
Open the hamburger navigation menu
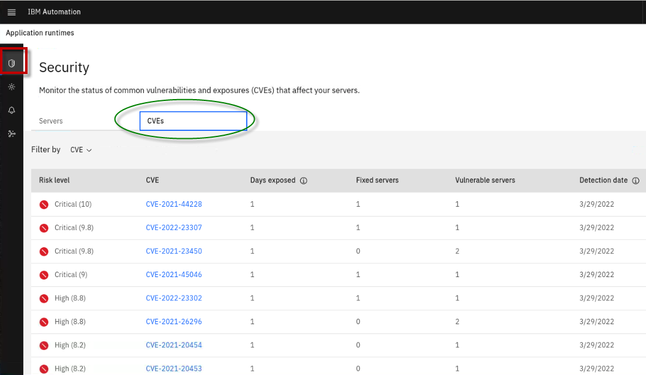[x=11, y=12]
